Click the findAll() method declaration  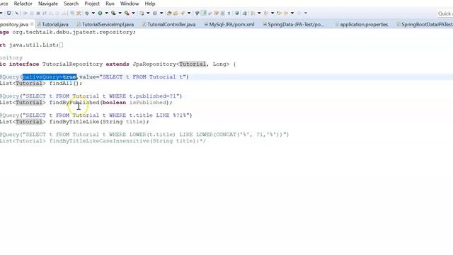click(66, 84)
